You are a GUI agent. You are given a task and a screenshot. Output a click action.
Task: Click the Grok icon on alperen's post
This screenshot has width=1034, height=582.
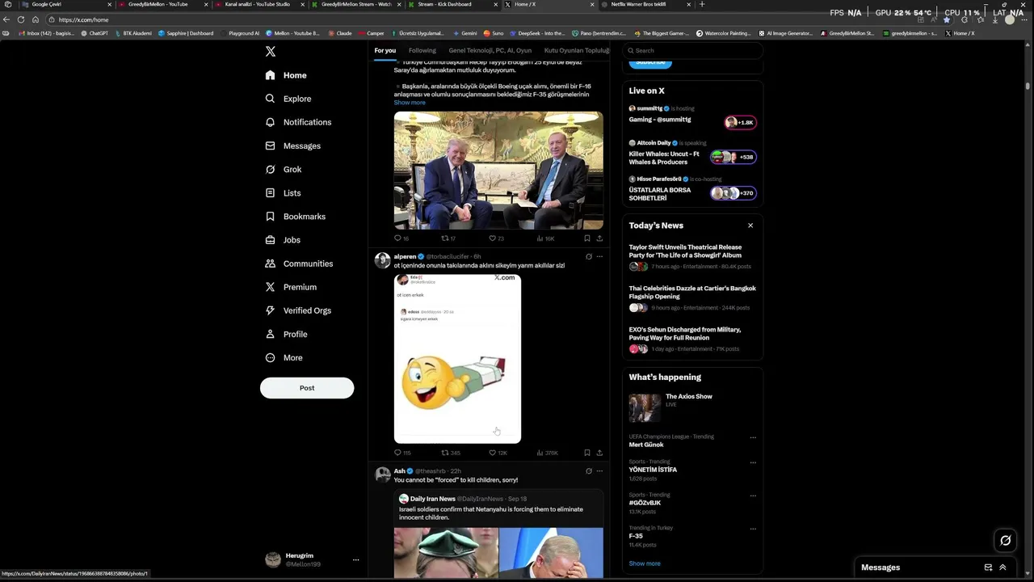(x=589, y=256)
